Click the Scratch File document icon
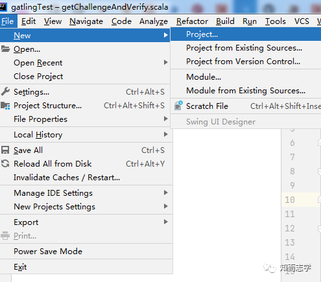This screenshot has height=282, width=321. [178, 106]
